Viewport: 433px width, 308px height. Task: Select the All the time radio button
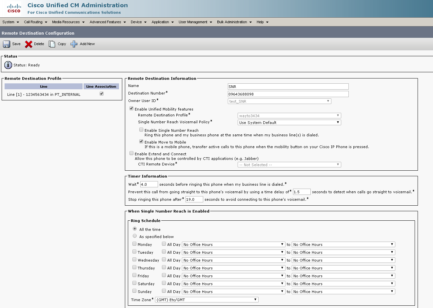135,229
